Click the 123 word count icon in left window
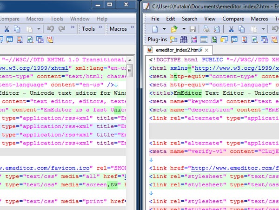Viewport: 279px width, 210px height. 50,39
